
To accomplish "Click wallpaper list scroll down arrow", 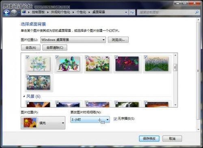I will coord(175,105).
